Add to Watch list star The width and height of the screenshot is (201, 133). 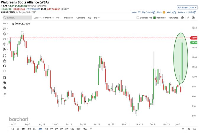[171, 12]
